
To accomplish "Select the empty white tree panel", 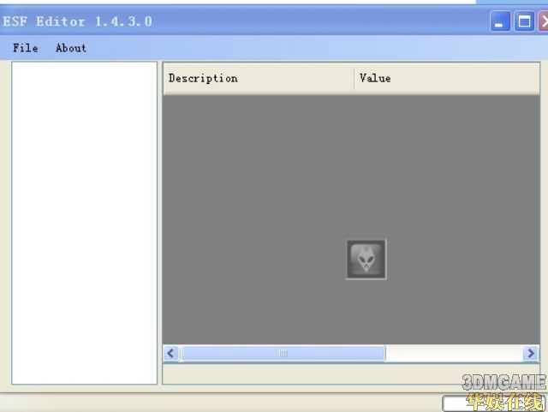I will coord(84,223).
